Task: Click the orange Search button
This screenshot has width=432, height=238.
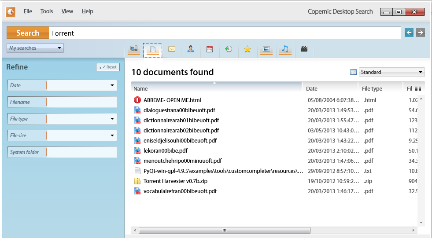Action: pyautogui.click(x=28, y=33)
